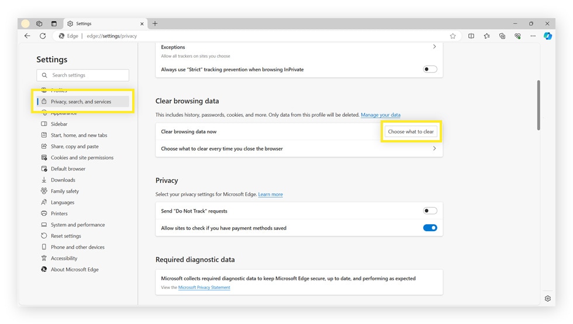Toggle vertical tabs icon in title bar
573x324 pixels.
pyautogui.click(x=54, y=23)
